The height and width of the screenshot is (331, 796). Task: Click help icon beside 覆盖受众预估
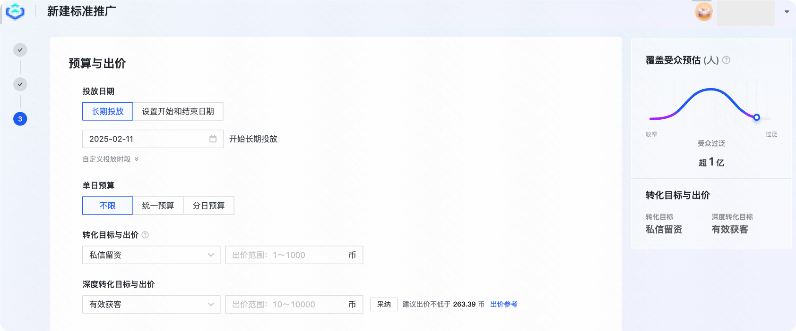coord(727,60)
